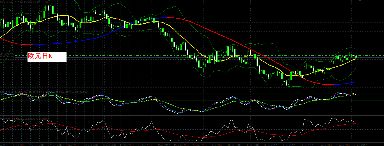The image size is (384, 146).
Task: Click the 18 Jun 2012 date label
Action: 234,145
